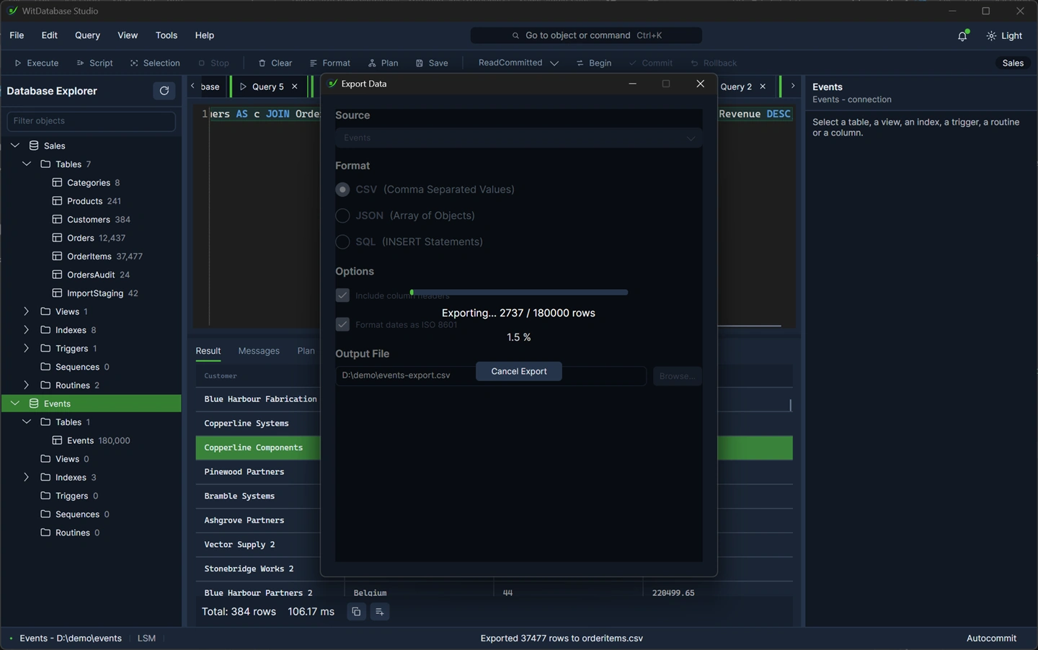1038x650 pixels.
Task: Select CSV format radio button
Action: pyautogui.click(x=342, y=190)
